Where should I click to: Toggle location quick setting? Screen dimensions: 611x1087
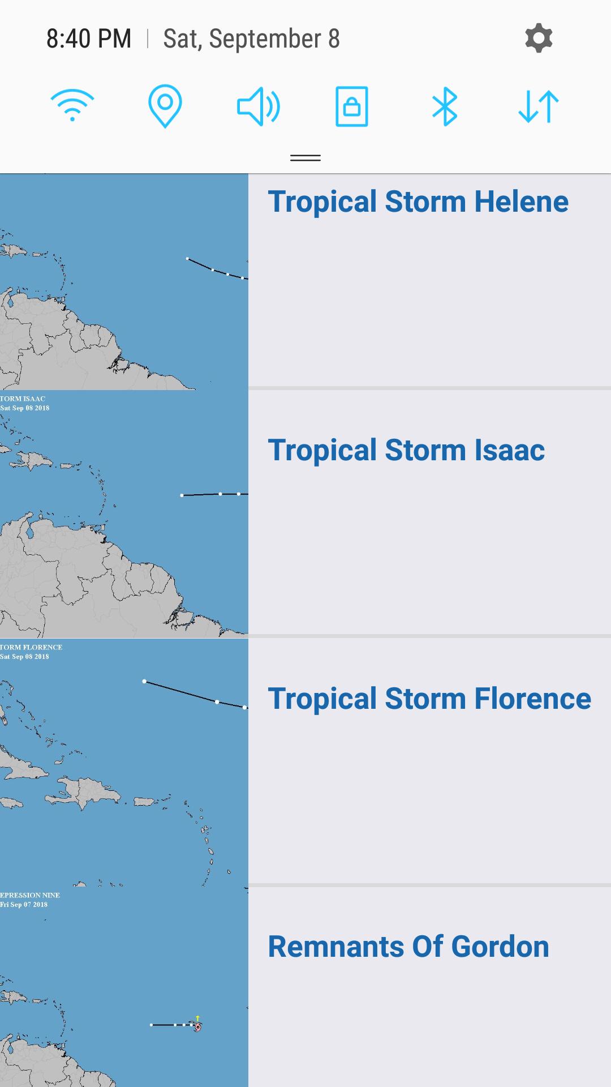[165, 106]
